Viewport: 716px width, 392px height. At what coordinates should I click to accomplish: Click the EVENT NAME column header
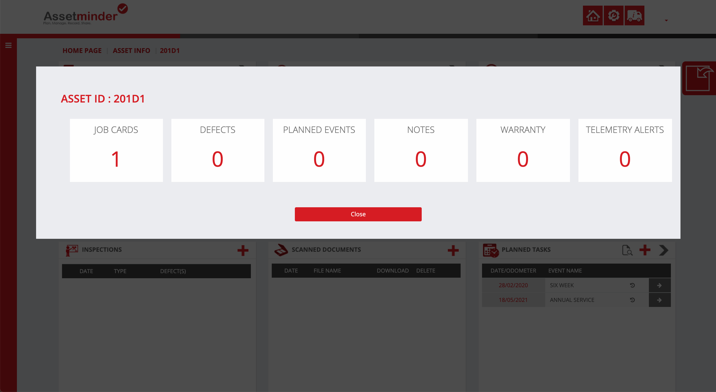pyautogui.click(x=565, y=271)
